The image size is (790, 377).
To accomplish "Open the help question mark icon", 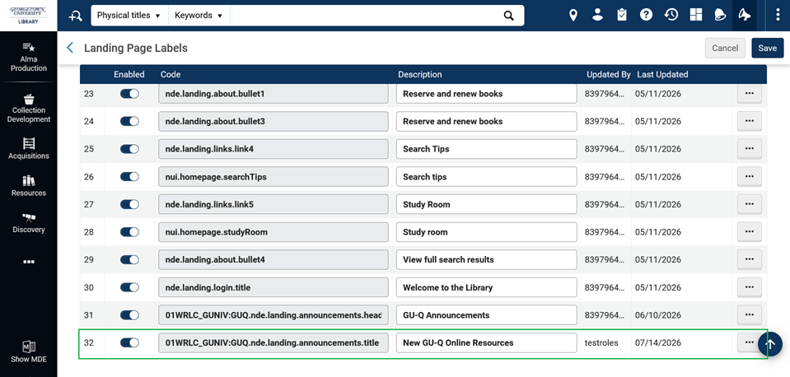I will tap(647, 15).
